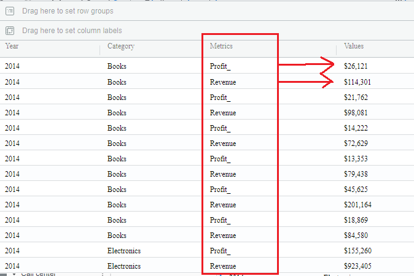
Task: Click the column divider after Year header
Action: (x=100, y=50)
